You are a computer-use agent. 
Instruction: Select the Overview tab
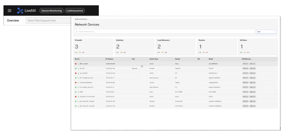pyautogui.click(x=13, y=21)
